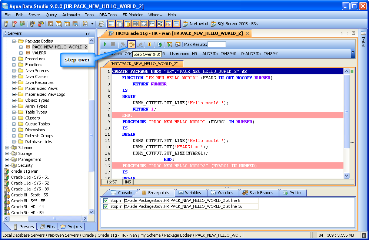Expand the Schema tree node

pyautogui.click(x=7, y=148)
